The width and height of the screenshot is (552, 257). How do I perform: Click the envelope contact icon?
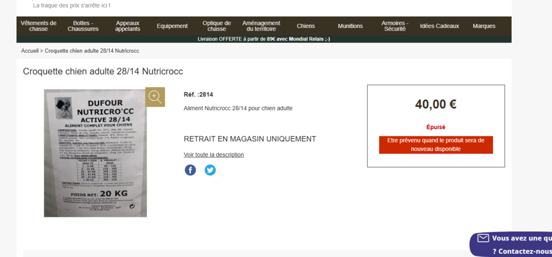(x=483, y=238)
